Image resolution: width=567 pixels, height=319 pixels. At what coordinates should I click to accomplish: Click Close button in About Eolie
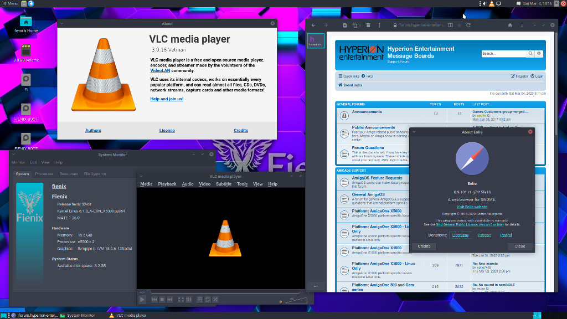tap(519, 246)
